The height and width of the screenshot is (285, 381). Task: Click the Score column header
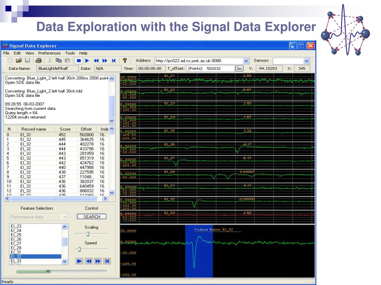pyautogui.click(x=65, y=129)
